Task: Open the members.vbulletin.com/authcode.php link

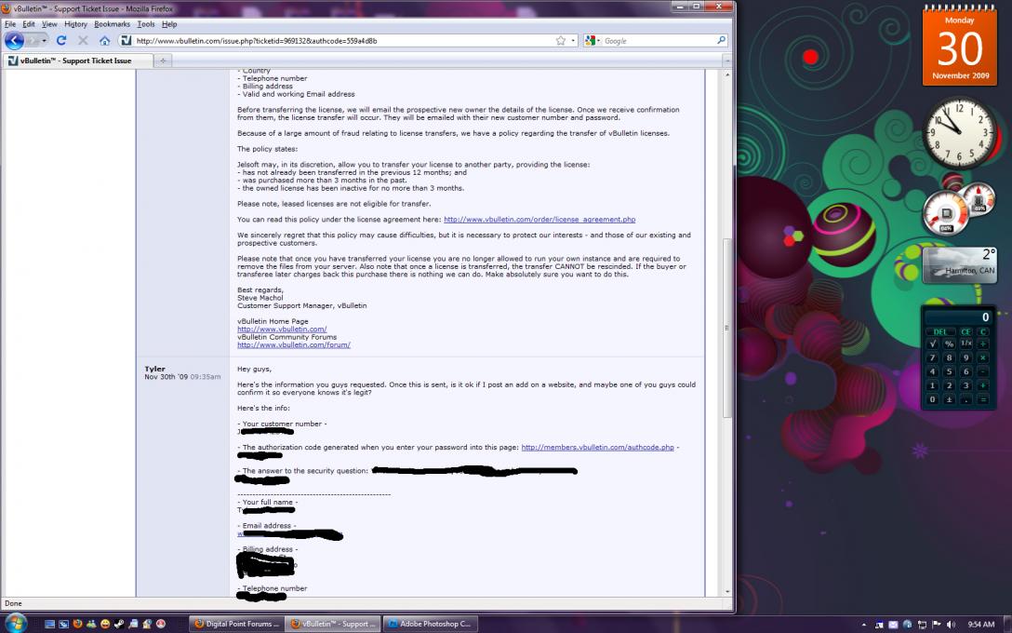Action: coord(598,447)
